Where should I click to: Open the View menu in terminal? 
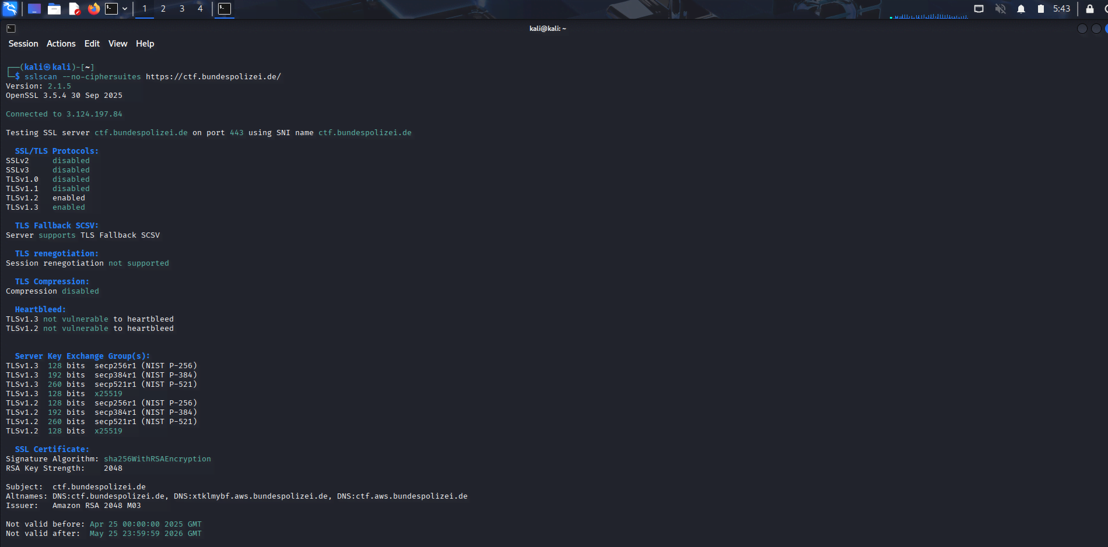pos(118,44)
